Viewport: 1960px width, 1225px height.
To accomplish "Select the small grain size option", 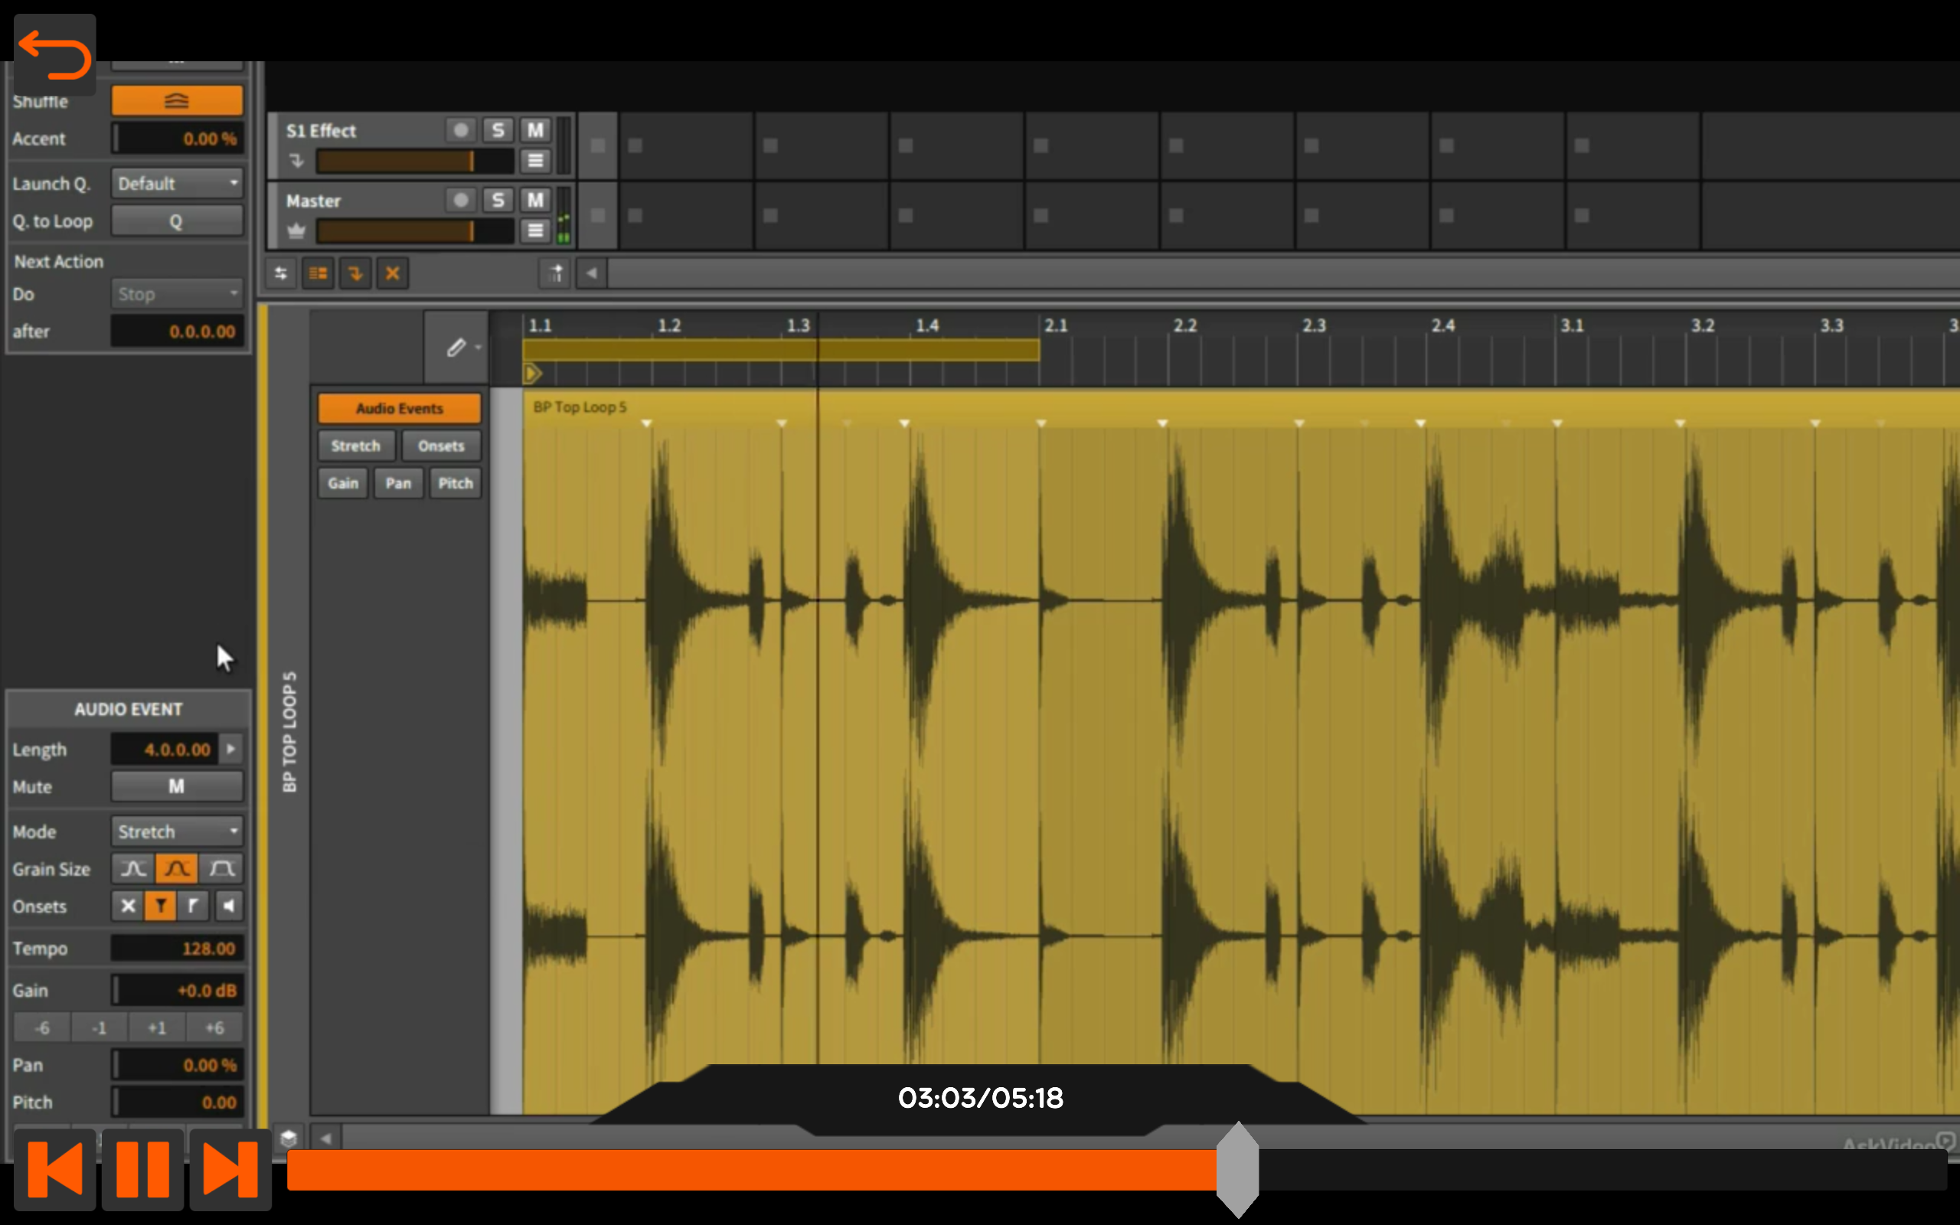I will [131, 867].
